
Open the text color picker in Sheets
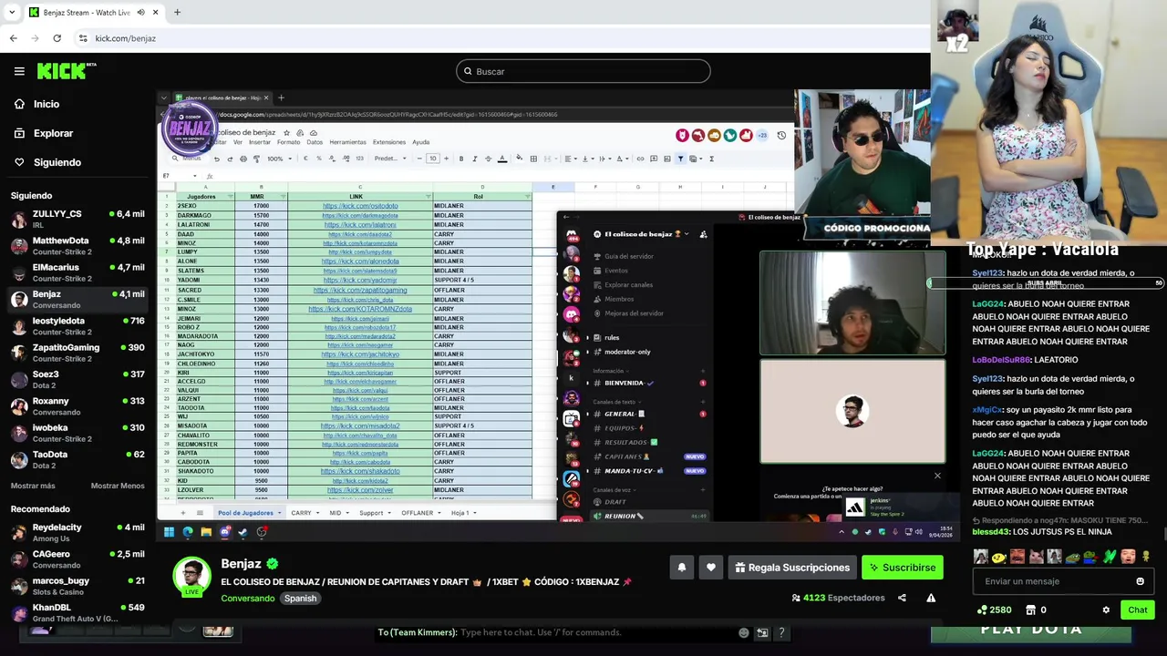click(x=501, y=159)
